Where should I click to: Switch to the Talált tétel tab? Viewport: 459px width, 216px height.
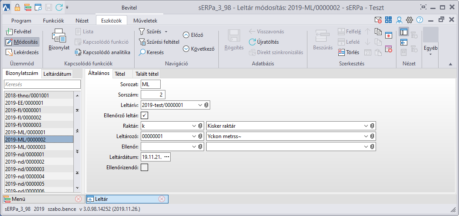tap(147, 74)
